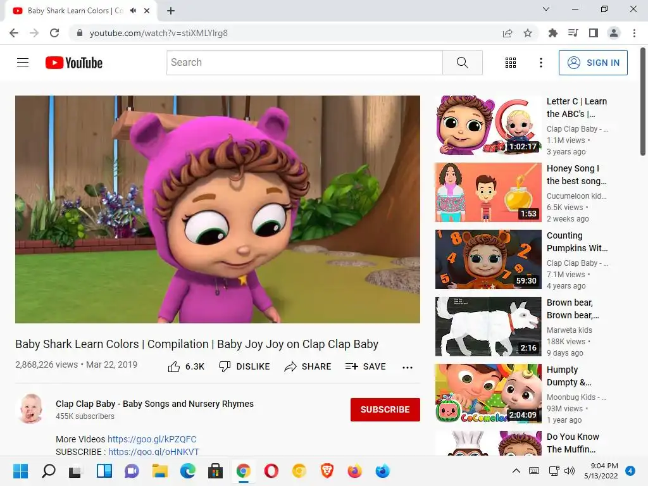Open Widgets icon in taskbar
This screenshot has height=486, width=648.
(x=104, y=471)
